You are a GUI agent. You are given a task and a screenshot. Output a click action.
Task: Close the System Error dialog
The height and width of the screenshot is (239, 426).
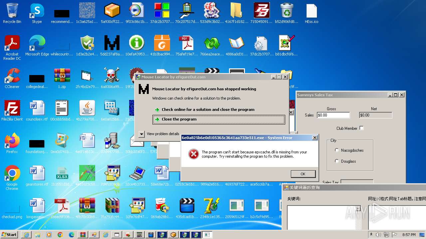pyautogui.click(x=315, y=138)
